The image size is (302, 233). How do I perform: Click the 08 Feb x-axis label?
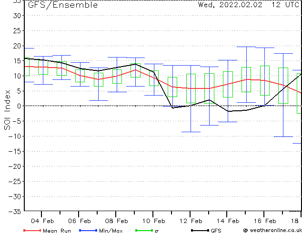coord(117,221)
